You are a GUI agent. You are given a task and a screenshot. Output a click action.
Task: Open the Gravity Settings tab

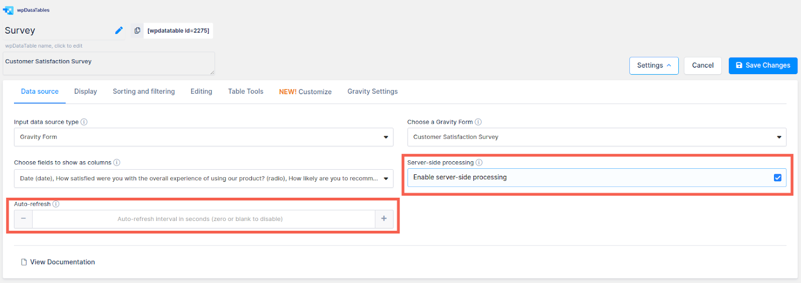click(x=372, y=92)
